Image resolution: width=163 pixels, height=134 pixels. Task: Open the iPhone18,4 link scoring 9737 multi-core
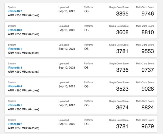(x=15, y=68)
